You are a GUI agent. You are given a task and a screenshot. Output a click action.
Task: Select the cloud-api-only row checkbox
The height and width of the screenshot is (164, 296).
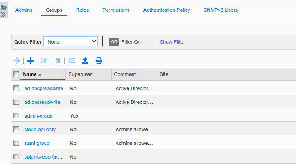[16, 129]
